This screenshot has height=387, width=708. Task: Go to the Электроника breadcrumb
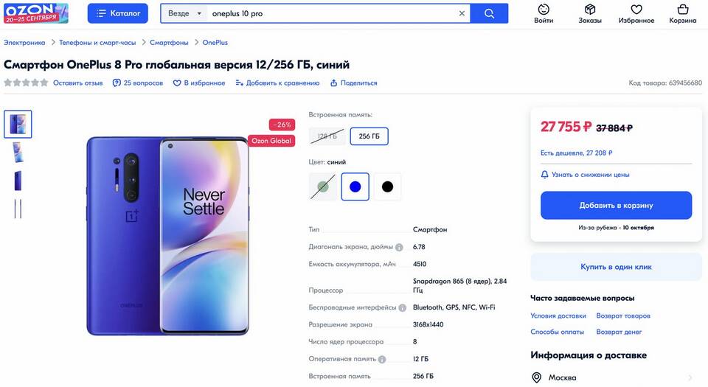(24, 43)
